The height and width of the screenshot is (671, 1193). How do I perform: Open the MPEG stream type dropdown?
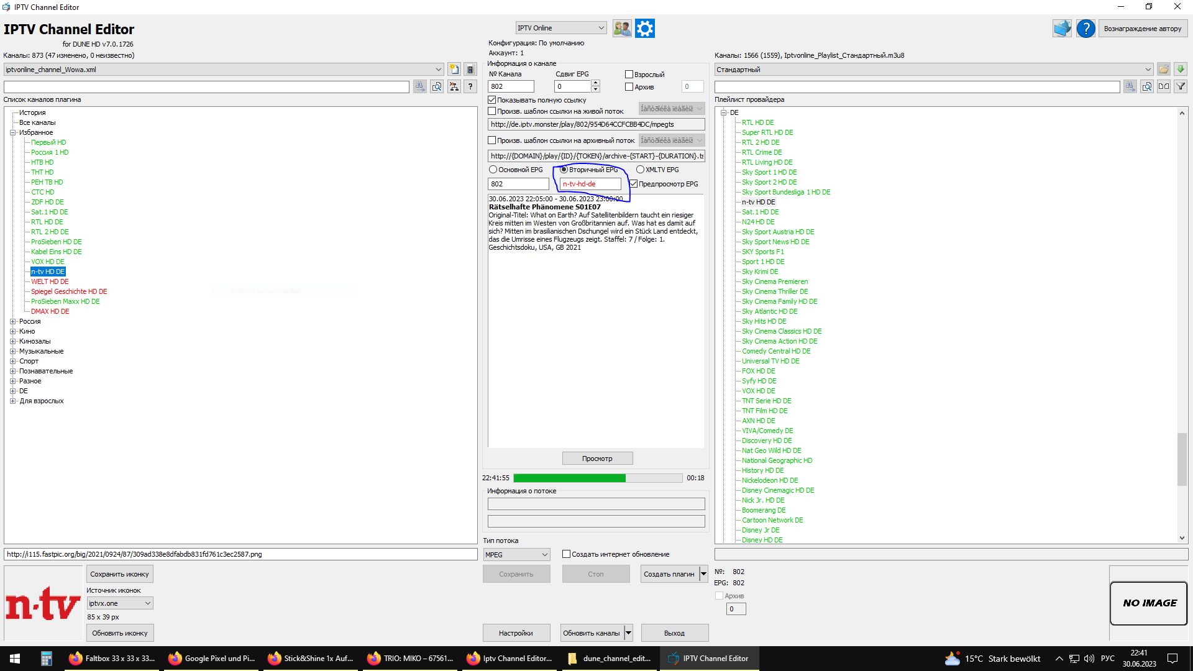pyautogui.click(x=517, y=555)
